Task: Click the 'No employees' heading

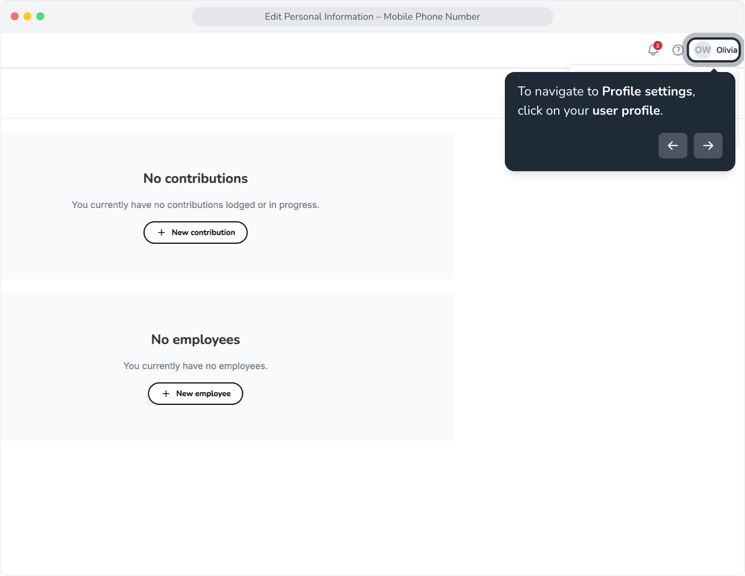Action: (x=195, y=340)
